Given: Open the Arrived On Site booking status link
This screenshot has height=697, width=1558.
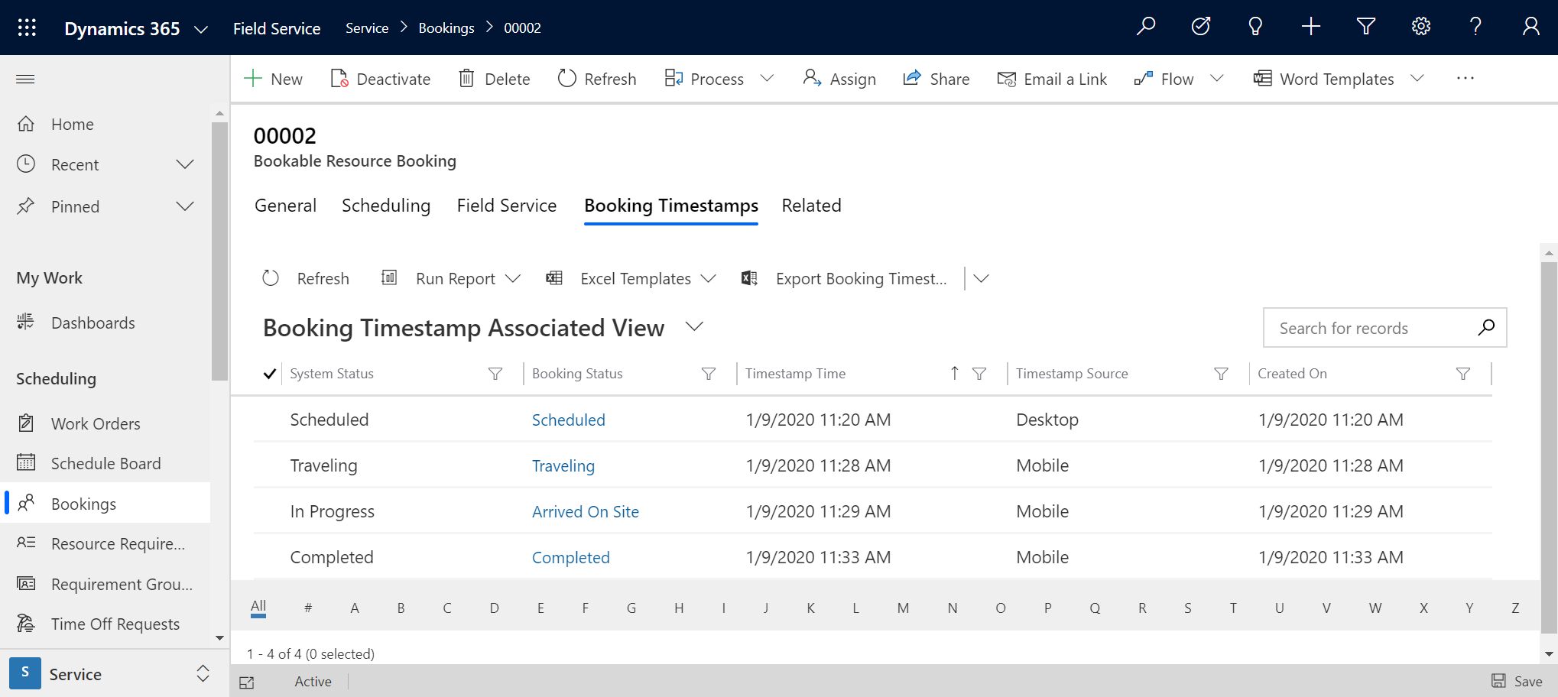Looking at the screenshot, I should (x=585, y=512).
